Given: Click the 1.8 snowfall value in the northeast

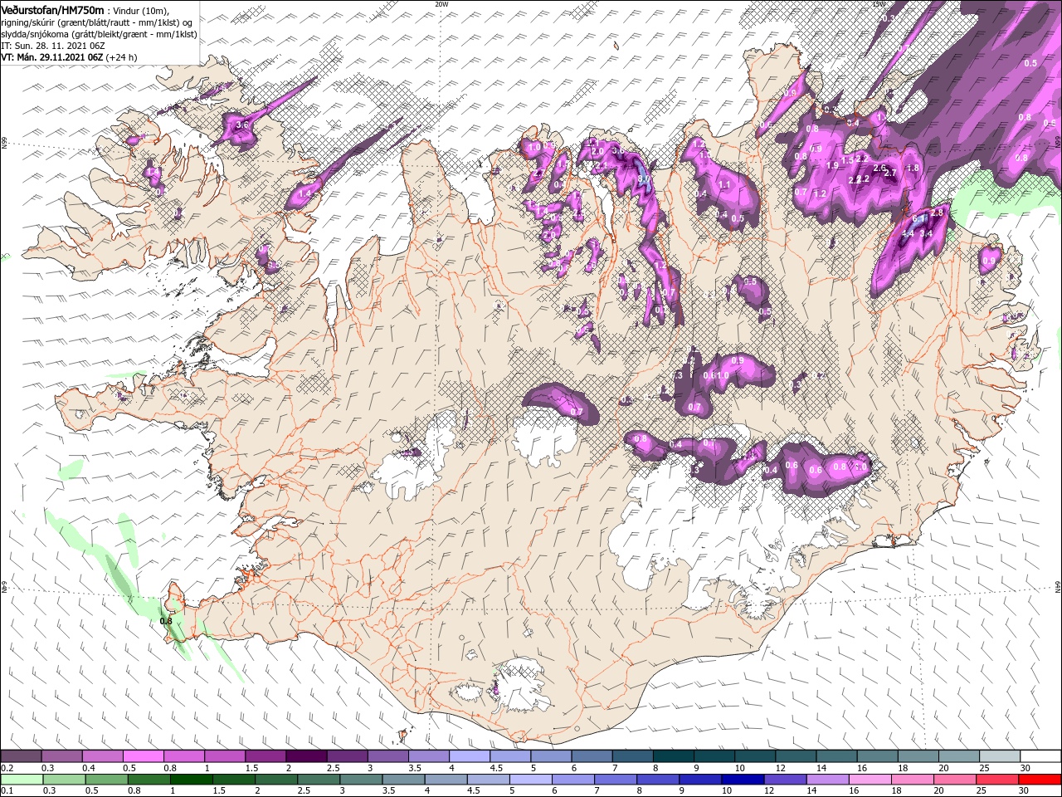Looking at the screenshot, I should [x=913, y=168].
